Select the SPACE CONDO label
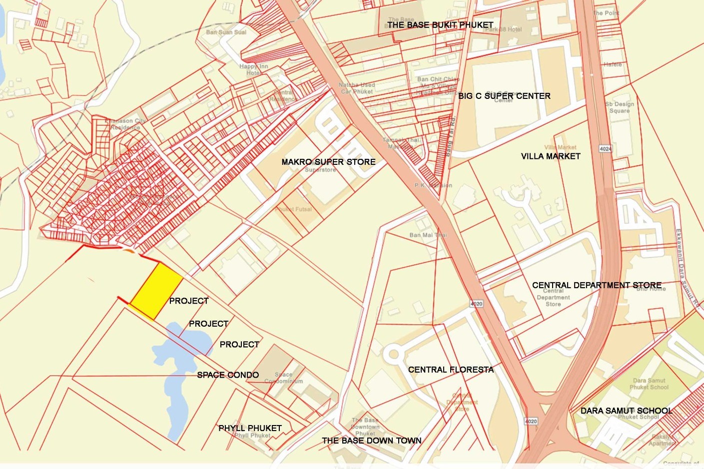Image resolution: width=704 pixels, height=469 pixels. [x=228, y=375]
